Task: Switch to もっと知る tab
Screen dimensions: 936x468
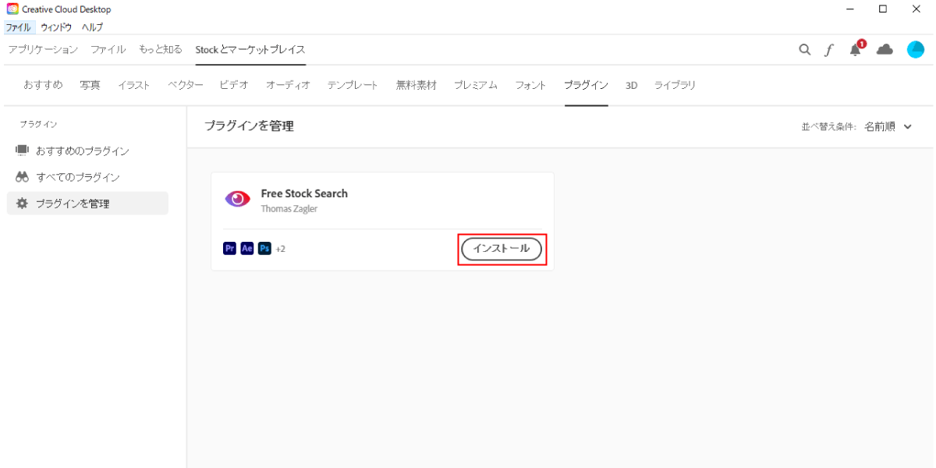Action: tap(161, 49)
